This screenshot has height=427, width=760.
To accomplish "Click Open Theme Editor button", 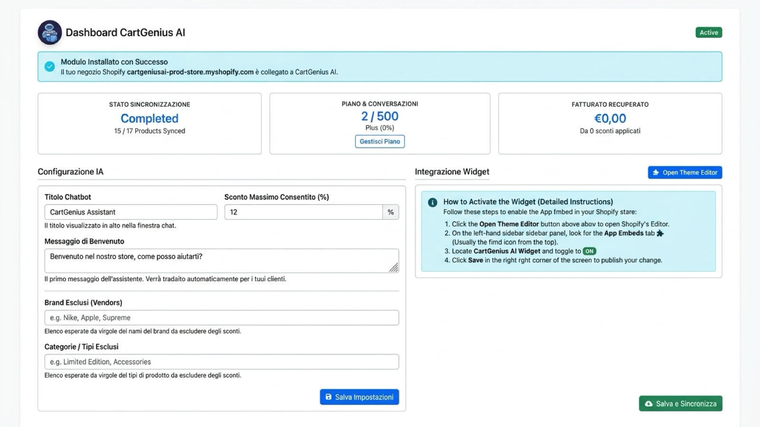I will [685, 172].
